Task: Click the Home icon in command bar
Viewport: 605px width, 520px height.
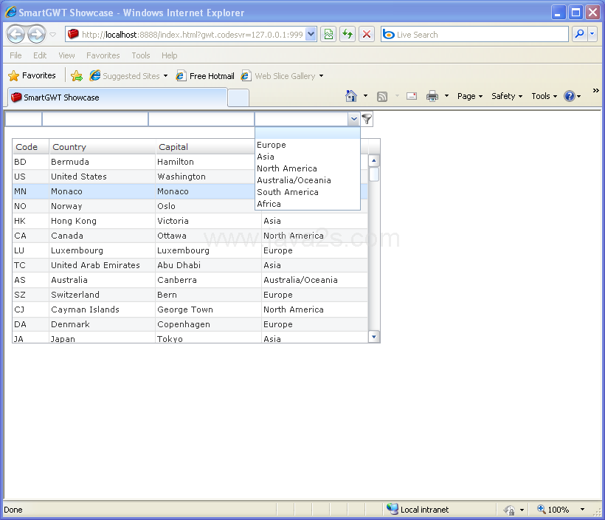Action: 351,96
